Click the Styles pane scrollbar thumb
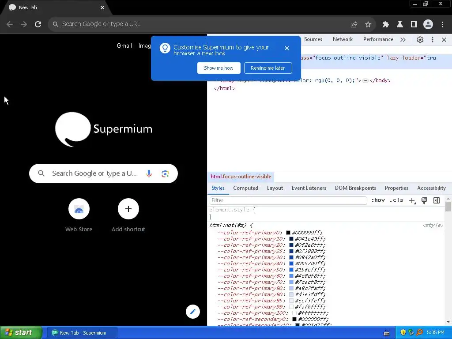Viewport: 452px width, 339px height. click(x=448, y=207)
